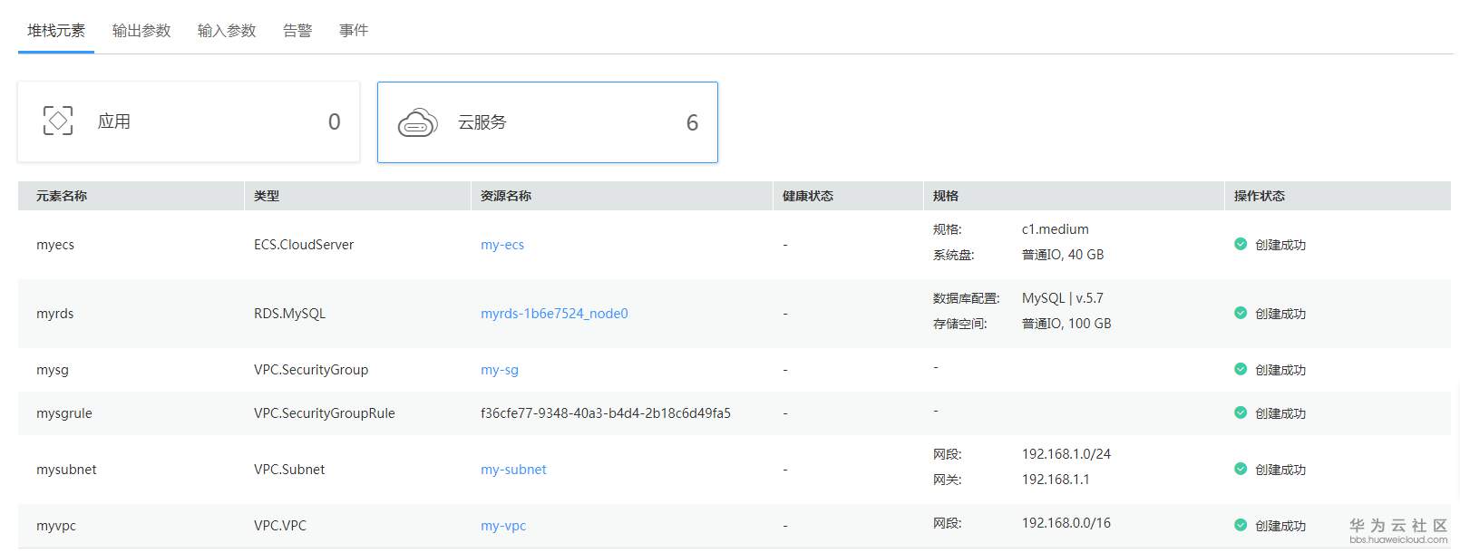This screenshot has width=1460, height=553.
Task: Open the my-subnet resource link
Action: coord(513,470)
